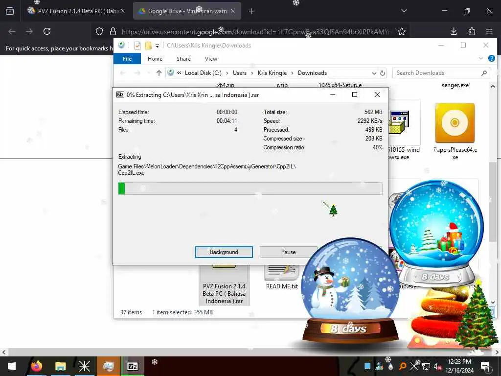Open notifications center in system tray

(485, 366)
